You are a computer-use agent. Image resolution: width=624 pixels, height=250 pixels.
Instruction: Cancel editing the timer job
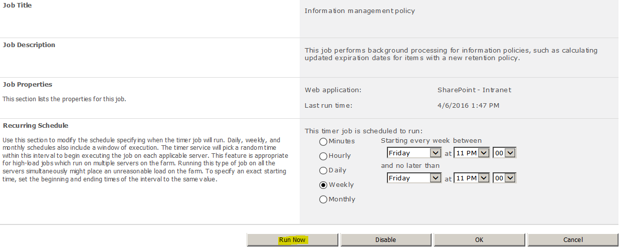(x=573, y=240)
